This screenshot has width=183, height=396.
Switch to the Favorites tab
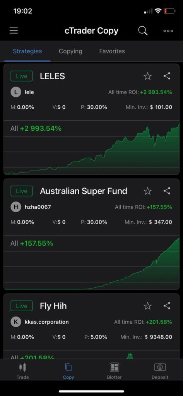tap(112, 51)
